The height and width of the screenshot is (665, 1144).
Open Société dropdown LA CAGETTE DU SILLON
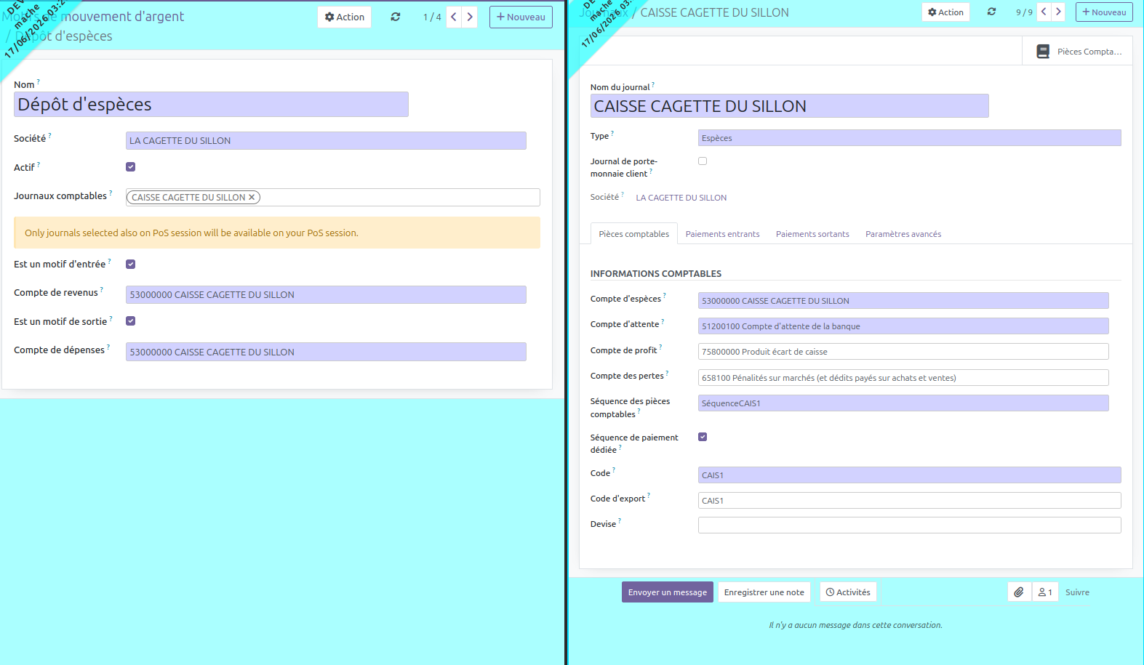click(326, 140)
